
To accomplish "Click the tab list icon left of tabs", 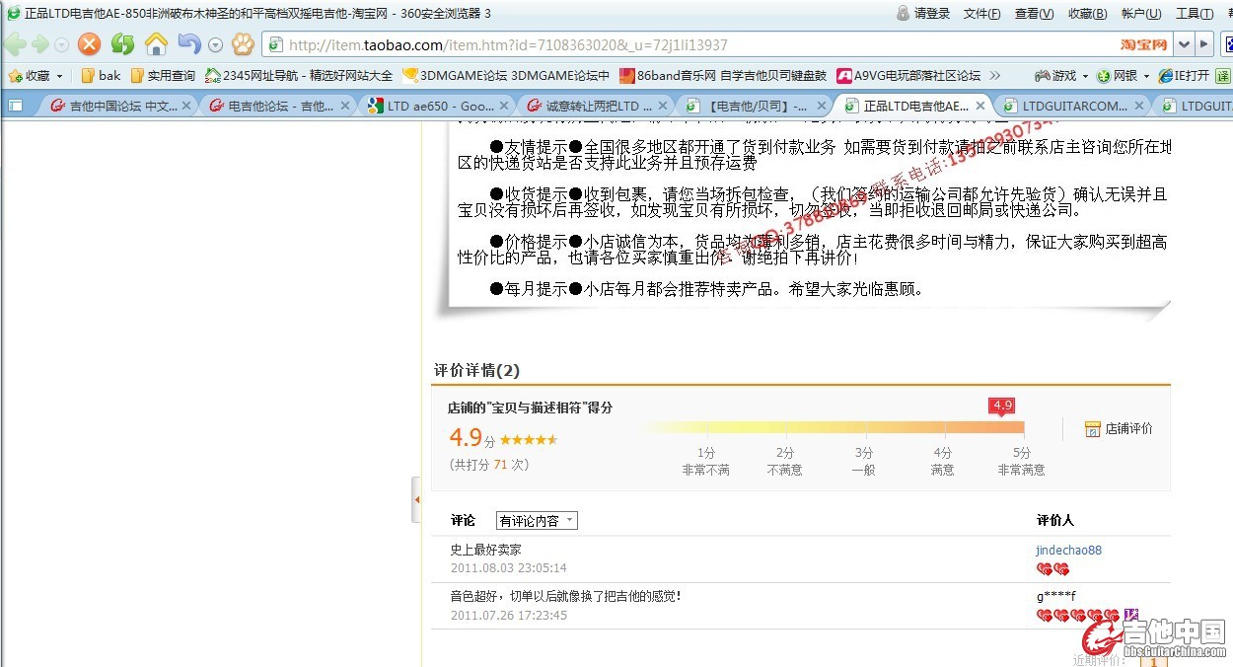I will click(16, 106).
